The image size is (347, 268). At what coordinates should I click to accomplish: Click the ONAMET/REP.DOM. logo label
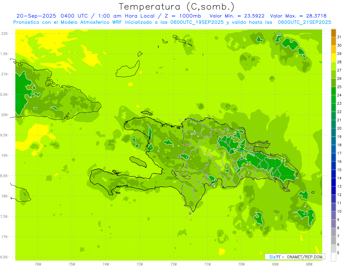pos(295,257)
